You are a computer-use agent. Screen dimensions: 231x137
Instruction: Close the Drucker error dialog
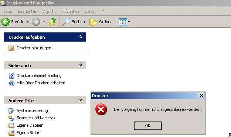pos(201,96)
